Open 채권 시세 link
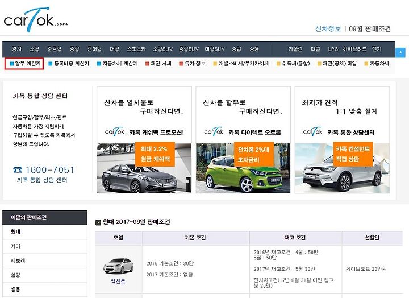The height and width of the screenshot is (298, 409). coord(158,64)
